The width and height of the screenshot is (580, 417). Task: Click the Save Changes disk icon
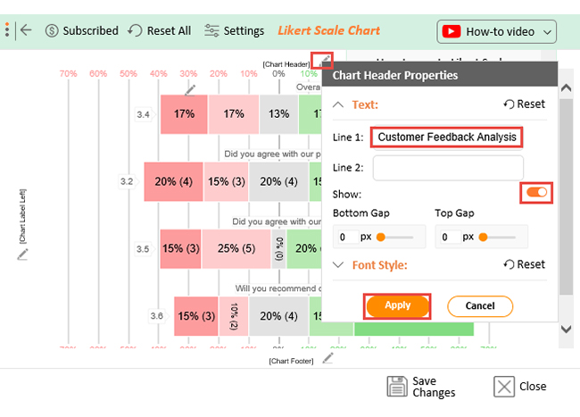[397, 387]
